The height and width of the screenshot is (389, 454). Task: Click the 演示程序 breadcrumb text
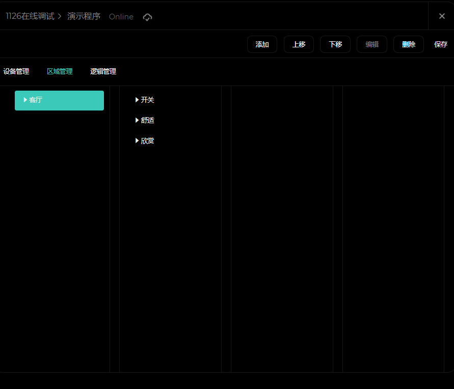[x=84, y=16]
